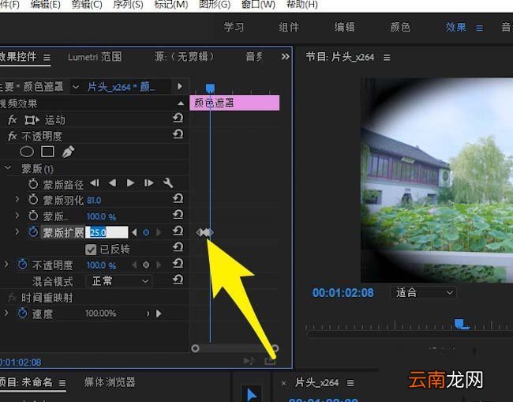Select the 4-point rectangle mask tool
The width and height of the screenshot is (513, 402).
47,152
